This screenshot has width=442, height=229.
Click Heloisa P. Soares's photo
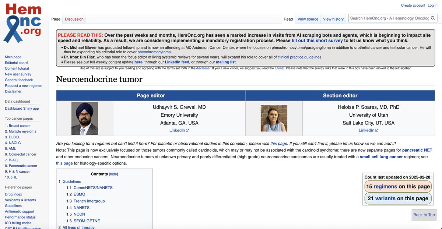(x=274, y=118)
